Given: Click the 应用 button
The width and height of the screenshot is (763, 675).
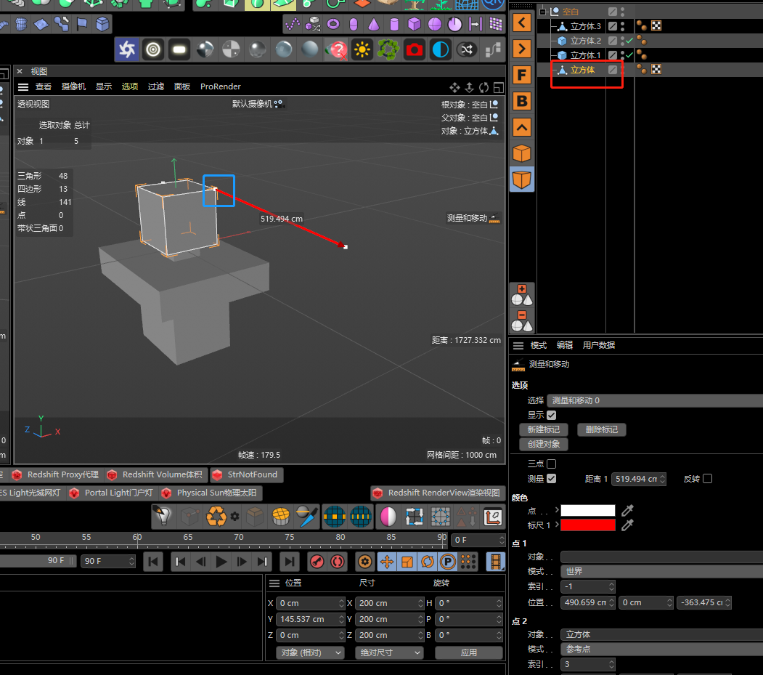Looking at the screenshot, I should (x=468, y=652).
